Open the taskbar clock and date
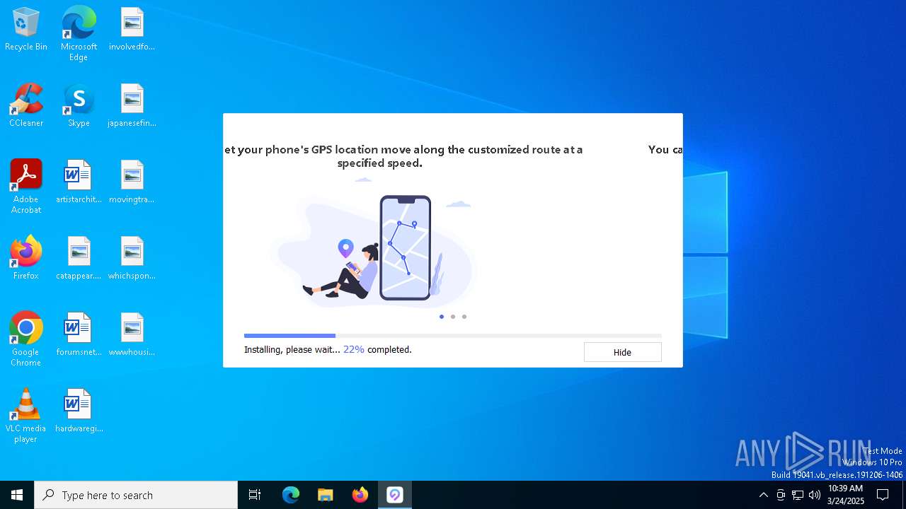Screen dimensions: 906x509 (x=846, y=495)
